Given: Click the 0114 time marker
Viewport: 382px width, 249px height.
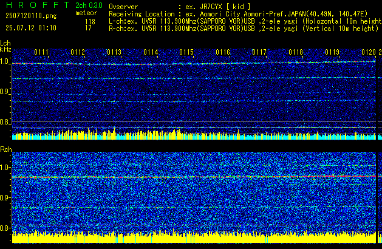Looking at the screenshot, I should pyautogui.click(x=151, y=52).
